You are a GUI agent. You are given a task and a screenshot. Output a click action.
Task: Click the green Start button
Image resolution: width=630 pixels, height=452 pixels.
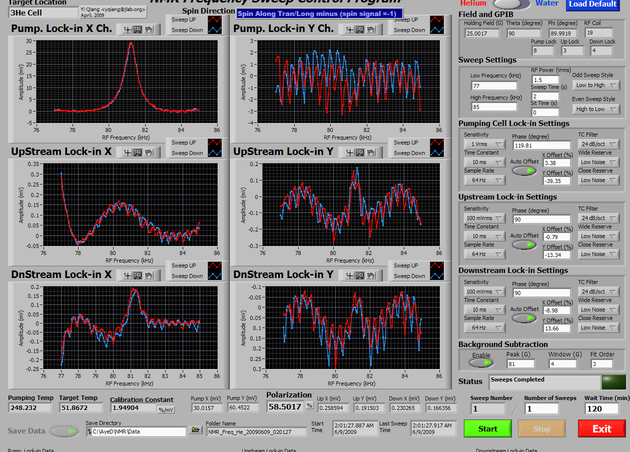[488, 428]
